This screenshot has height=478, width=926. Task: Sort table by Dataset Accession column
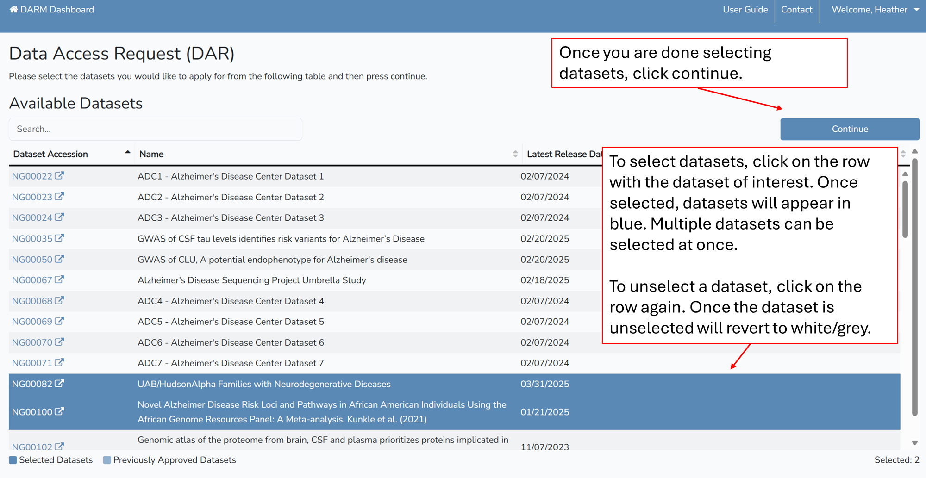pyautogui.click(x=50, y=154)
